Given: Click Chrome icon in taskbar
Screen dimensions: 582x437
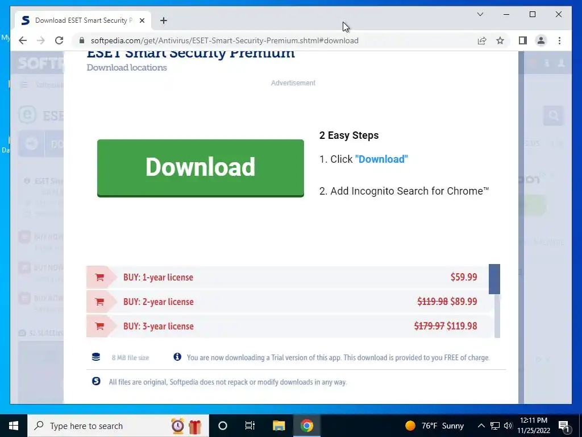Looking at the screenshot, I should point(307,426).
